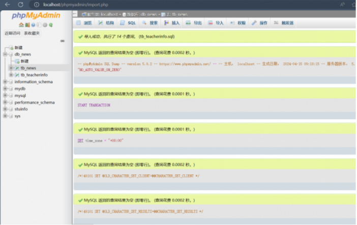357x225 pixels.
Task: Click the database icon beside sys
Action: coord(11,116)
